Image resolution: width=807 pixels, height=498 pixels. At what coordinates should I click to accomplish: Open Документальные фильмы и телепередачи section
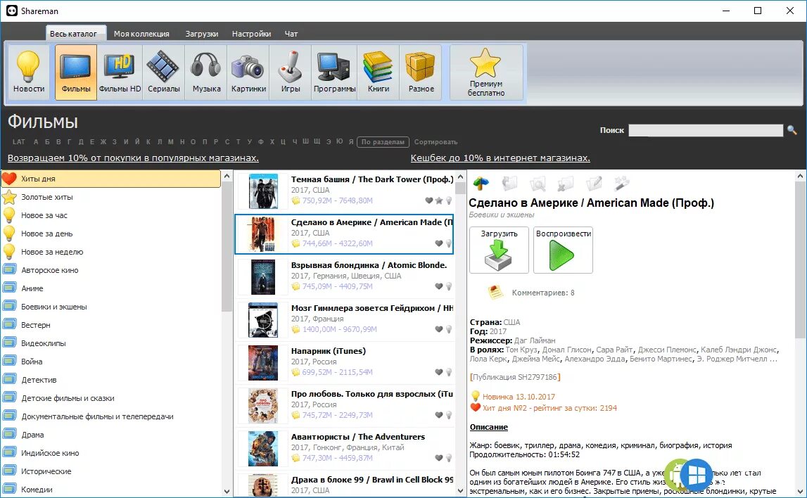coord(110,416)
